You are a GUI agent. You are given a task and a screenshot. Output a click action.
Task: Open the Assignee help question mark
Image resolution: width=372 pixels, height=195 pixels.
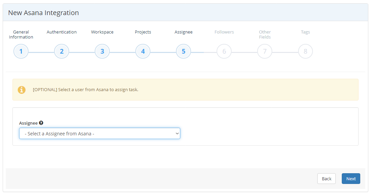click(x=41, y=123)
